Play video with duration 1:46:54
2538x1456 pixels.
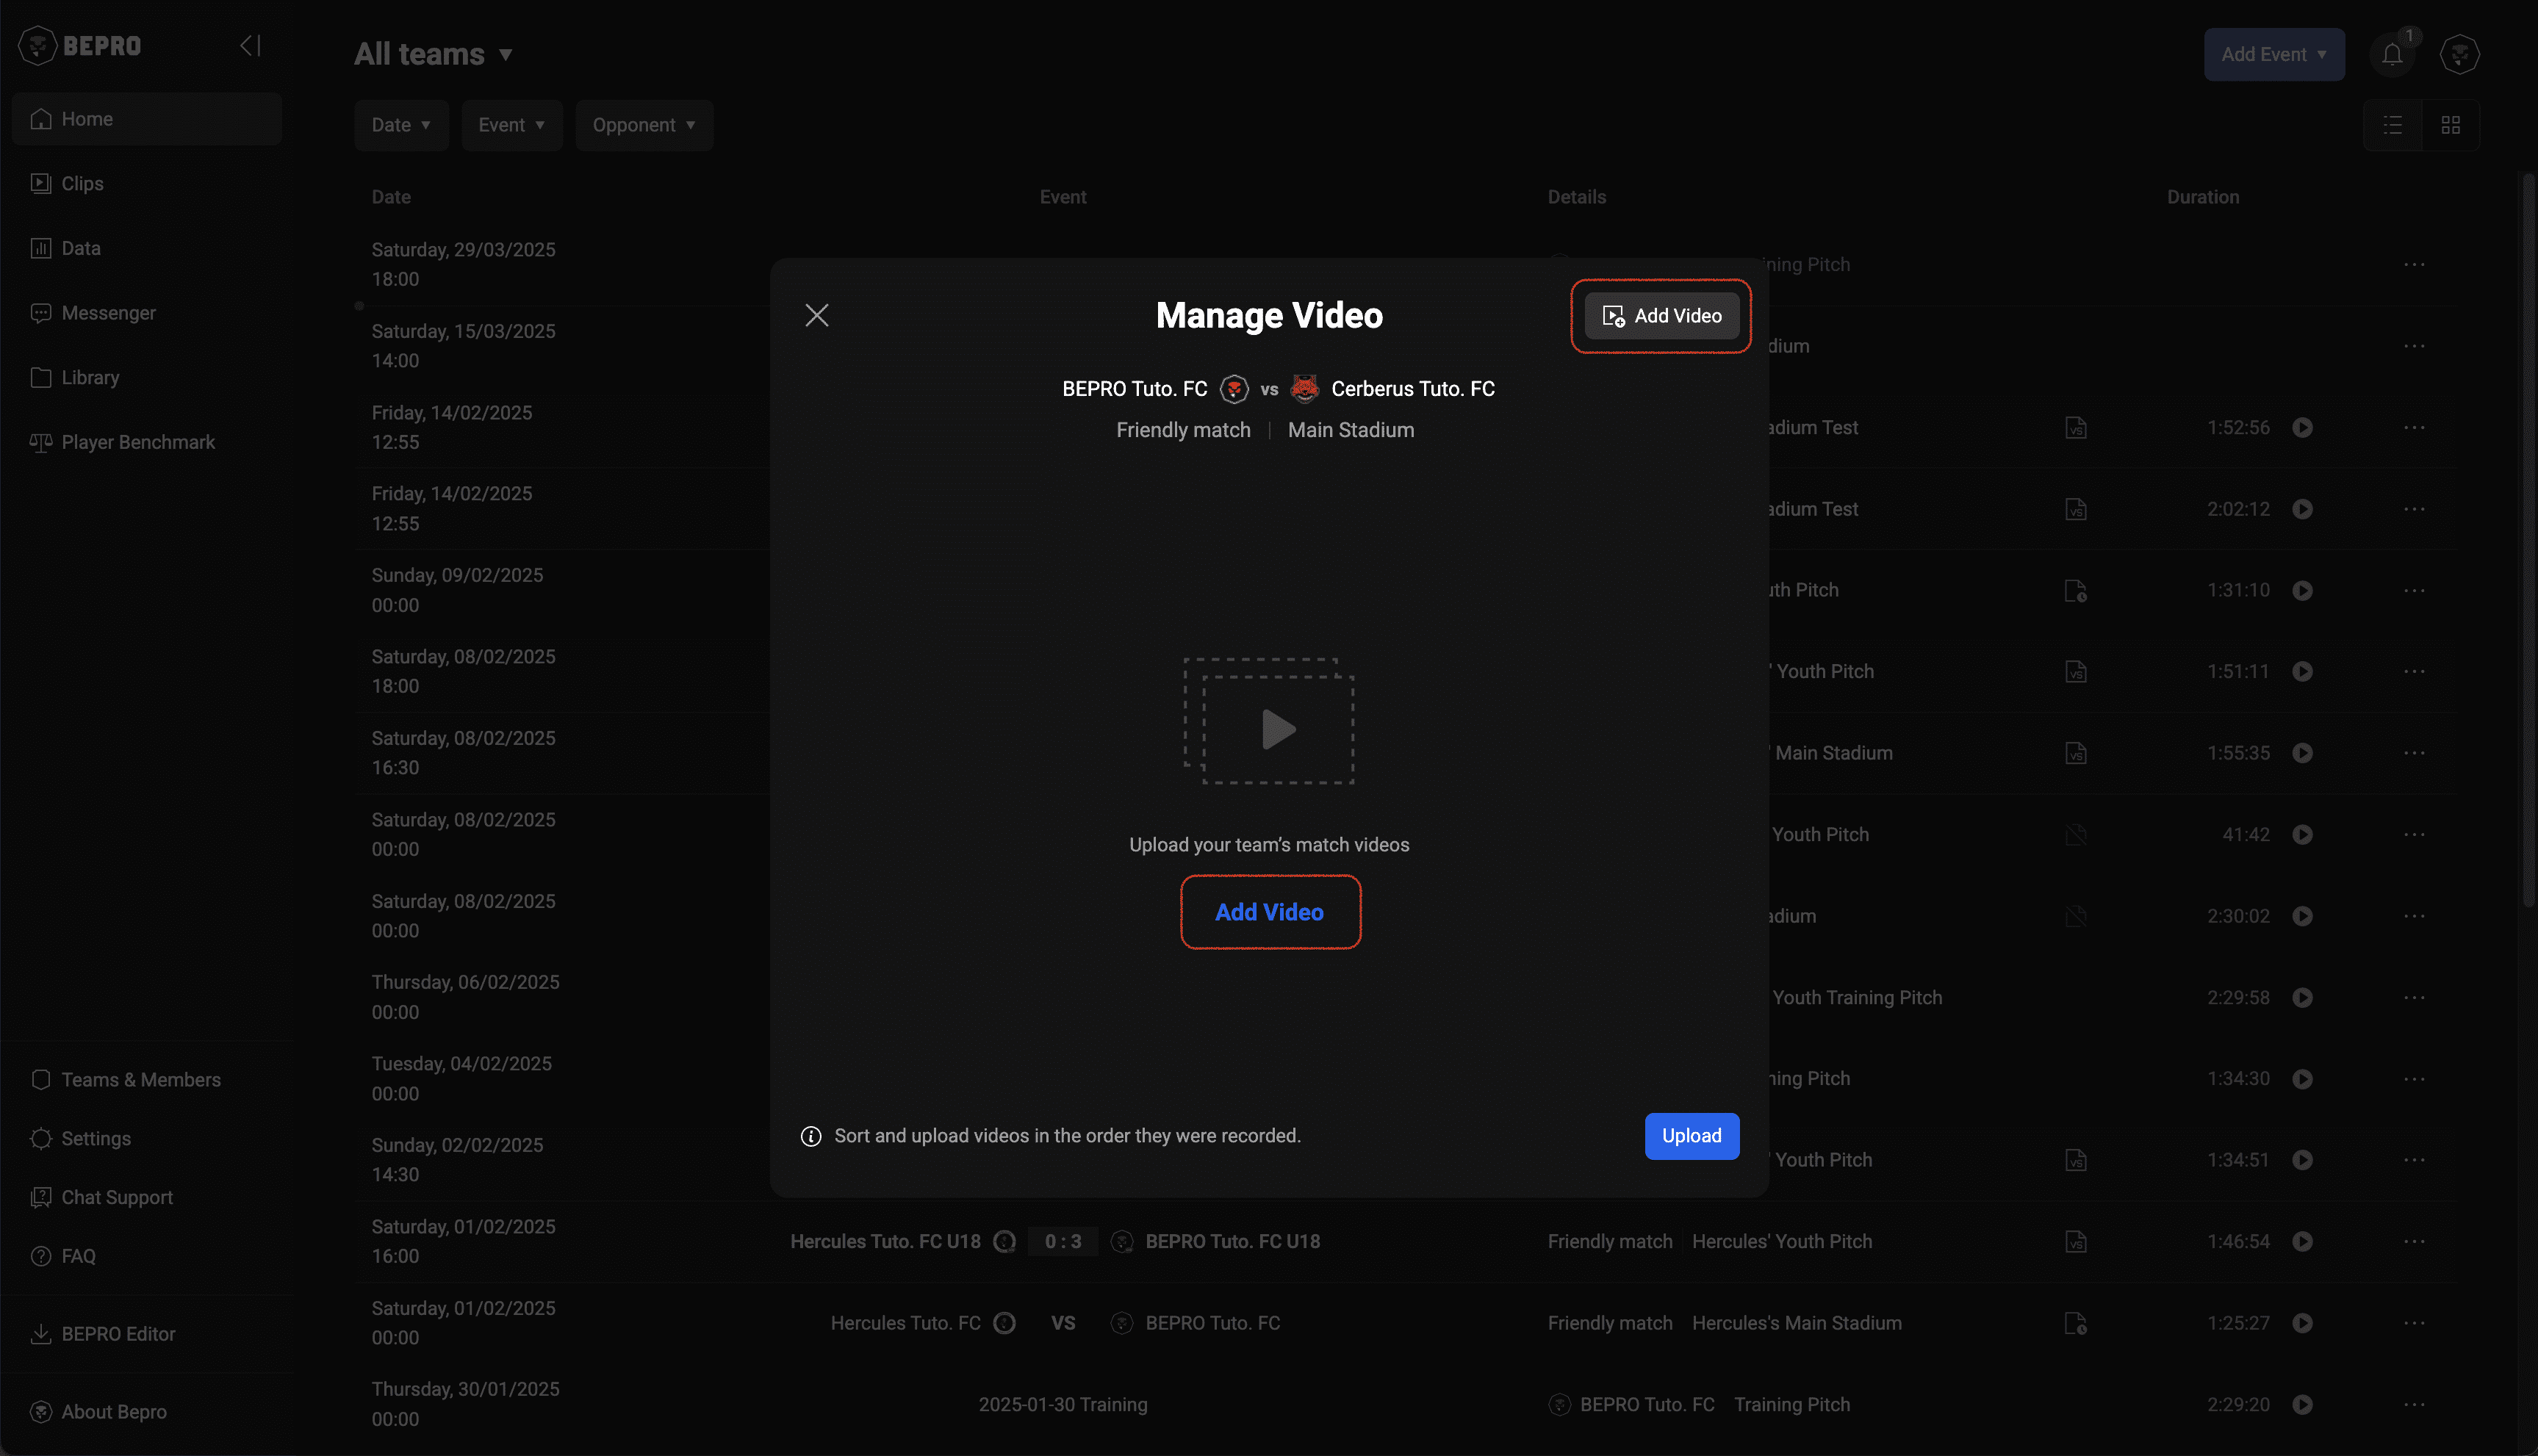[x=2302, y=1242]
